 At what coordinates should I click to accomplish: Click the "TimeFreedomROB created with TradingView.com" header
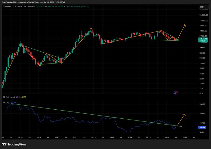pyautogui.click(x=22, y=2)
